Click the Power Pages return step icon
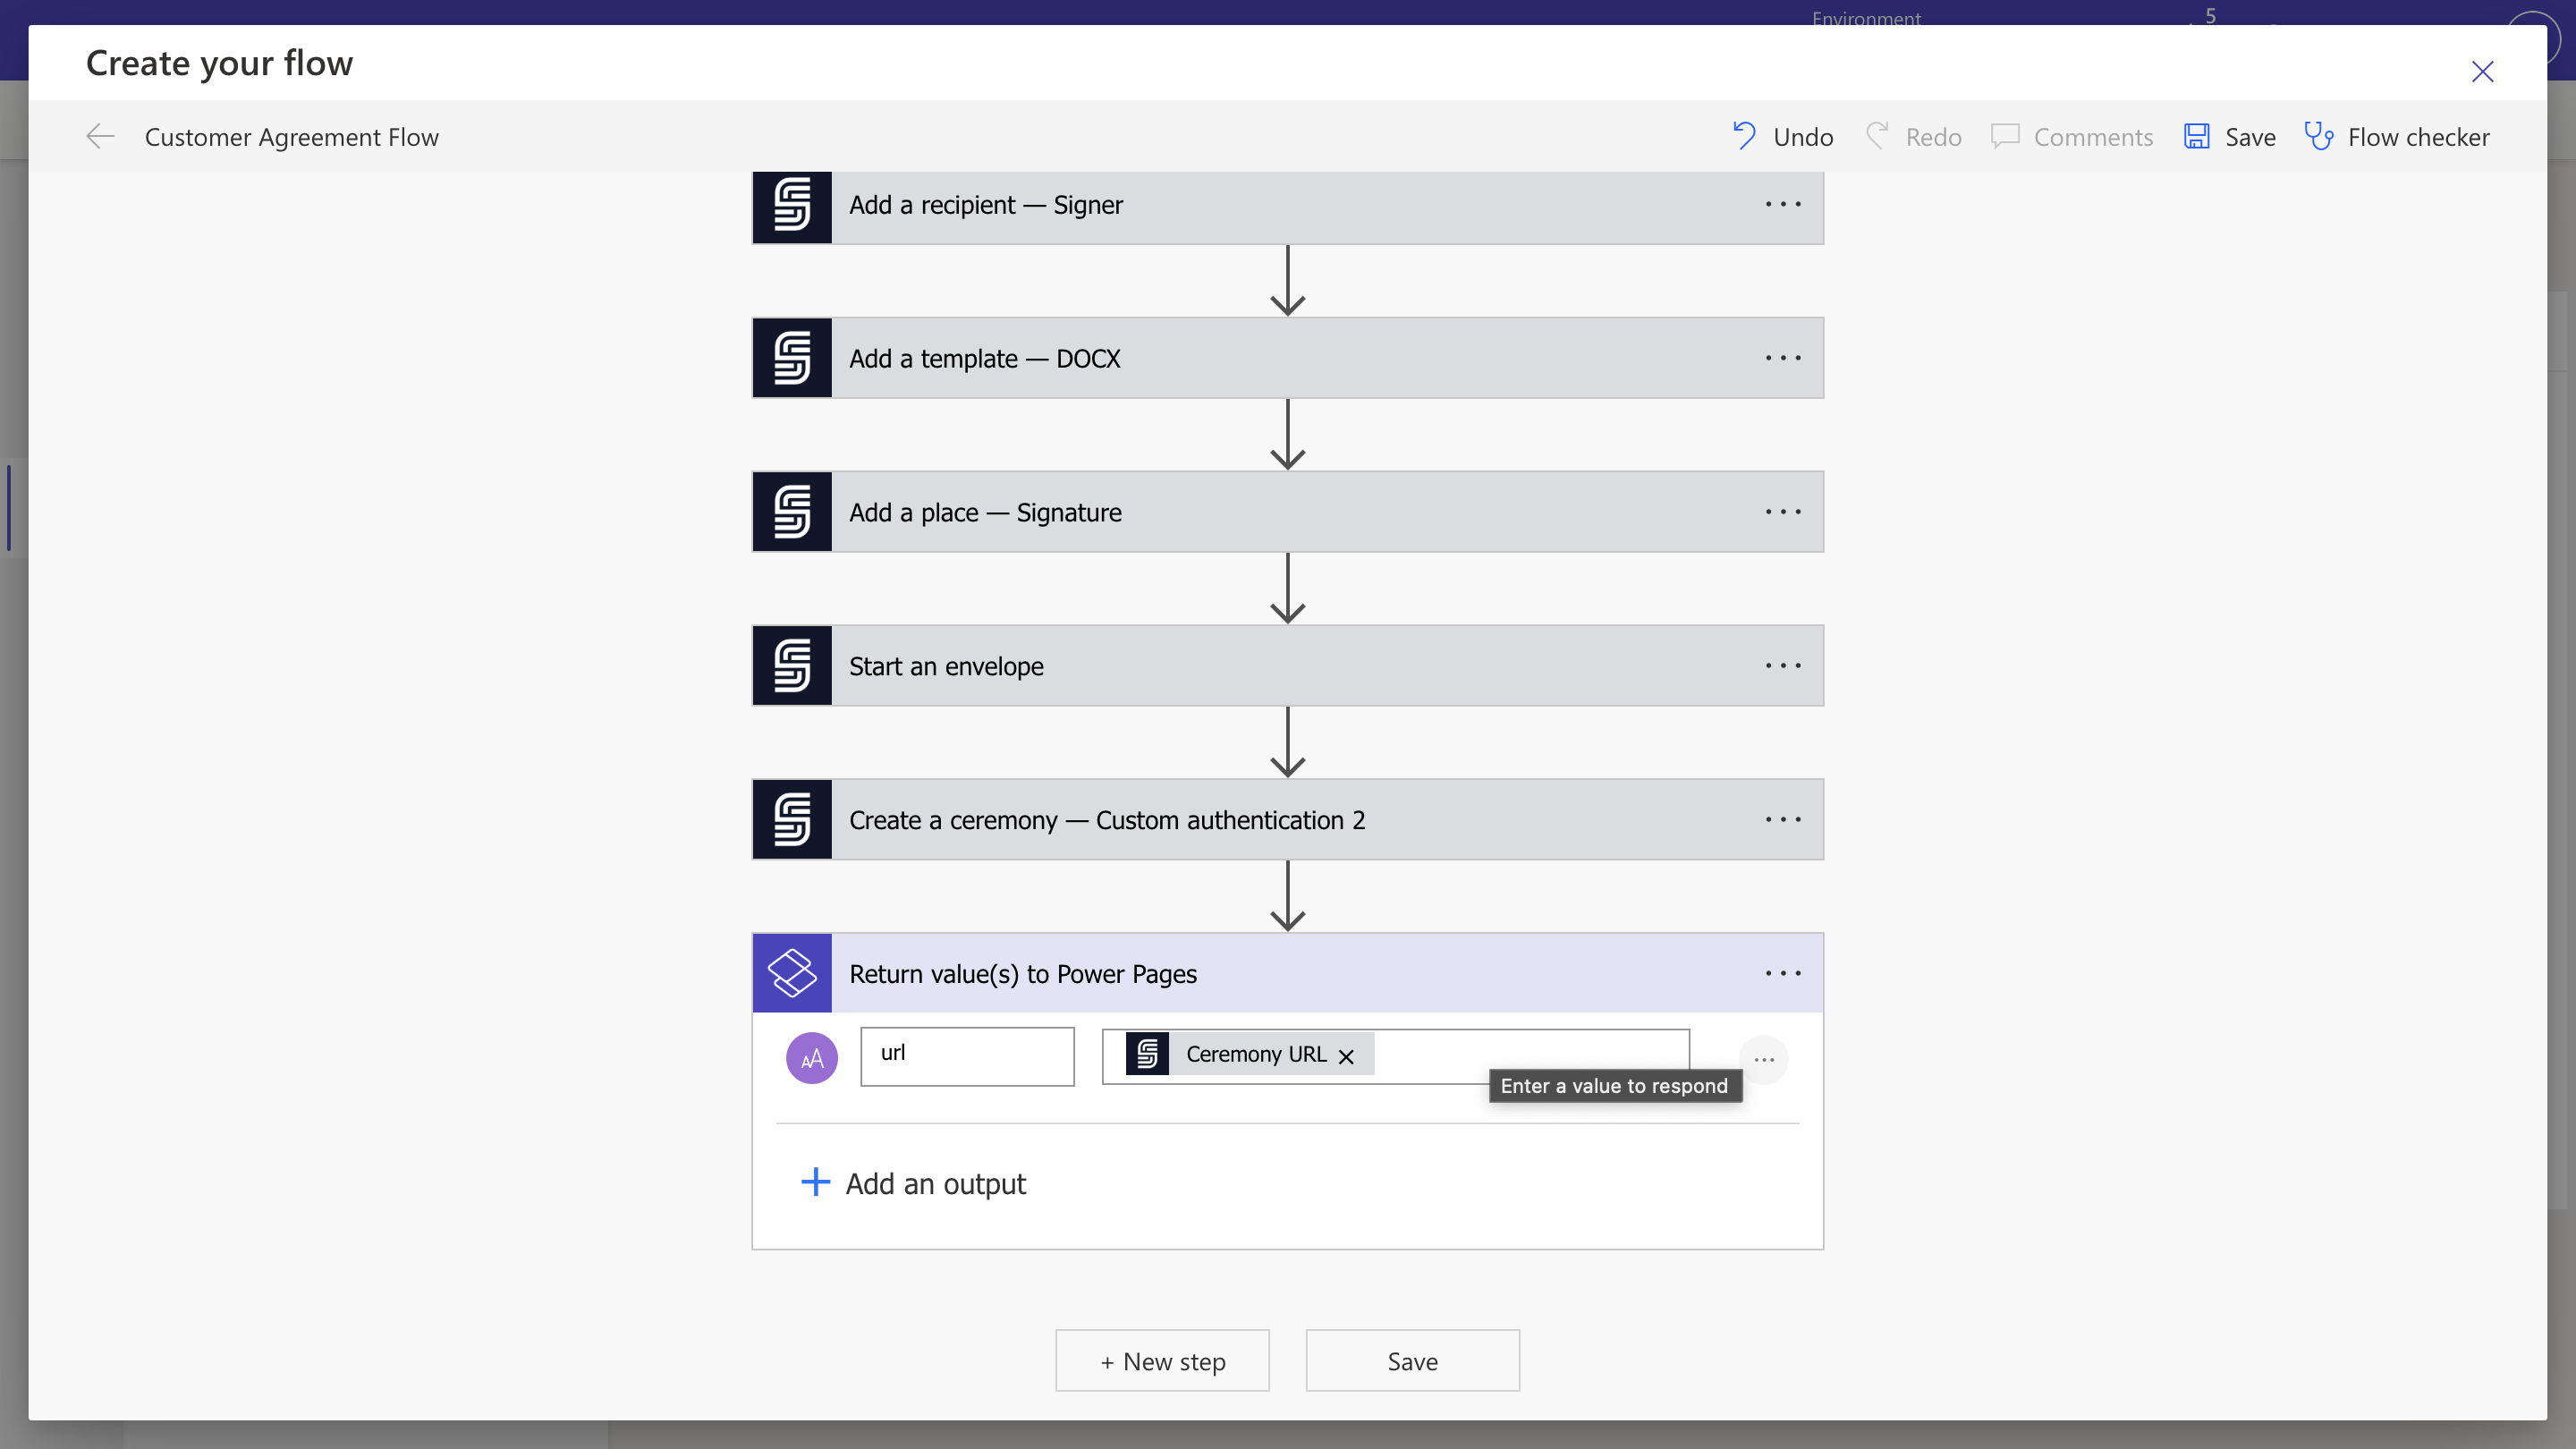Viewport: 2576px width, 1449px height. tap(792, 973)
